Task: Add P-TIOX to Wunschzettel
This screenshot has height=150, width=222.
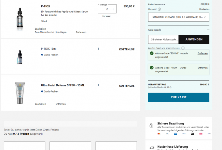Action: (x=51, y=32)
